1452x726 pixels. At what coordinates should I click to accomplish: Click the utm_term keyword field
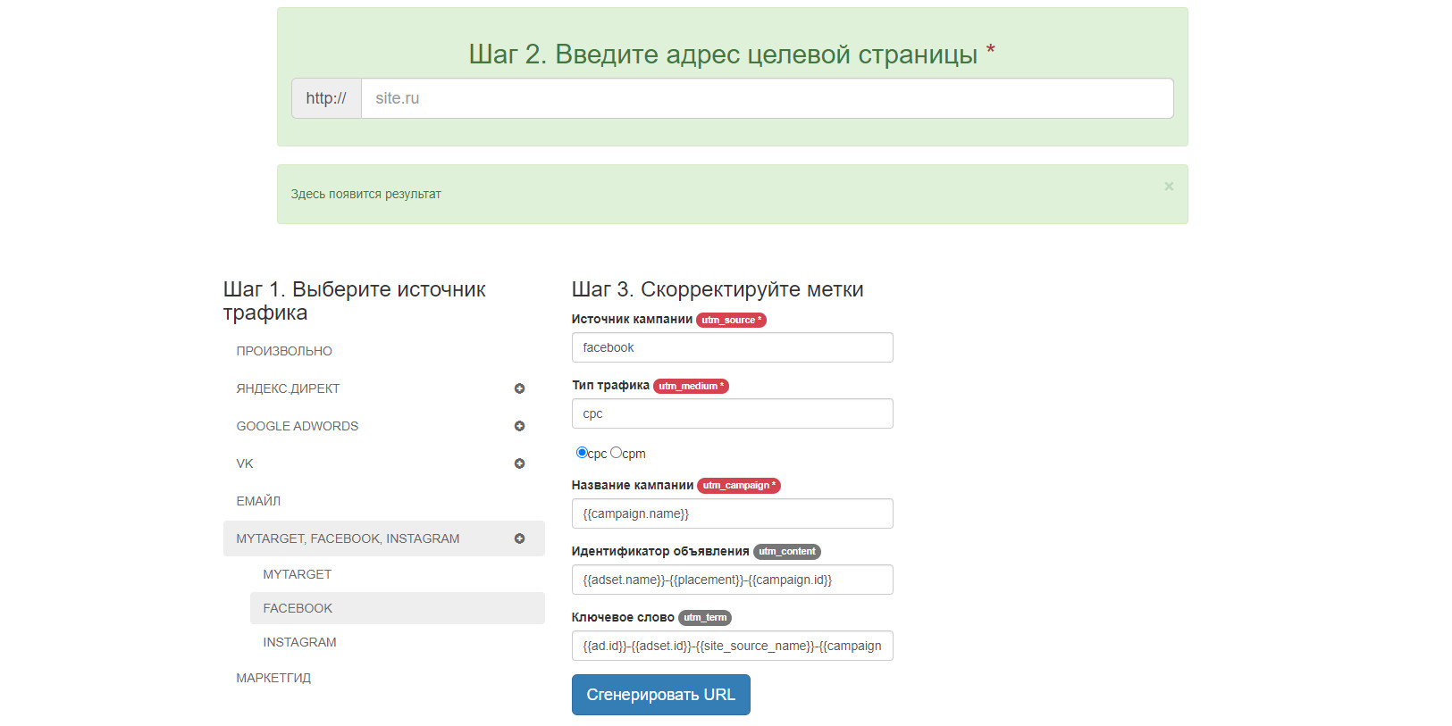click(732, 646)
